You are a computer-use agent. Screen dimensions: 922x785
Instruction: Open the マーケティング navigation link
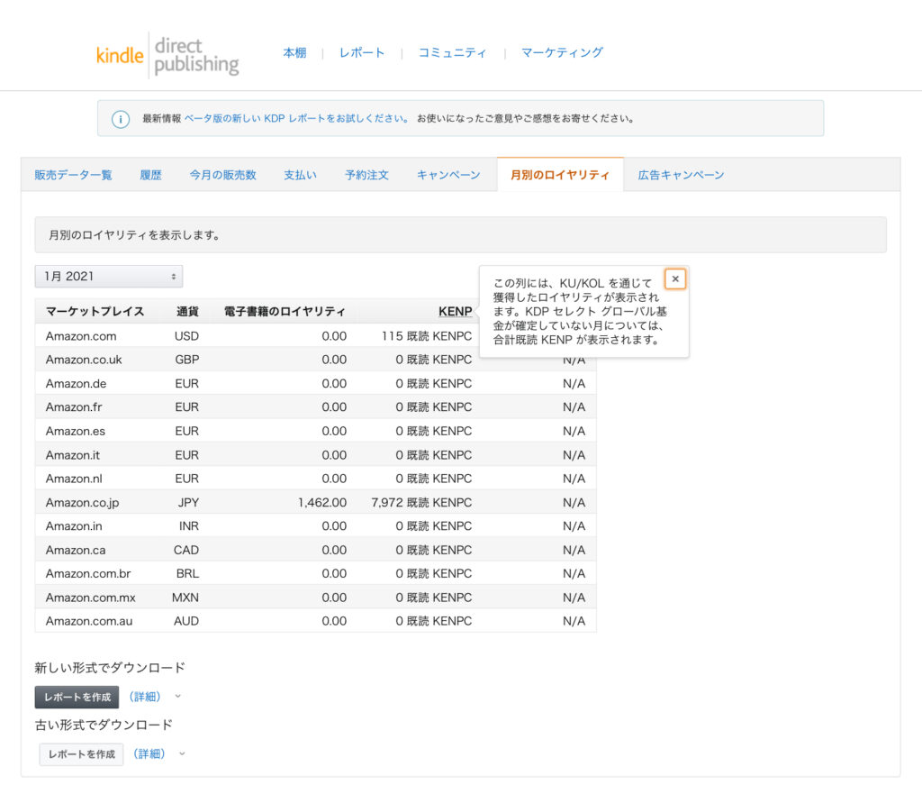point(562,53)
